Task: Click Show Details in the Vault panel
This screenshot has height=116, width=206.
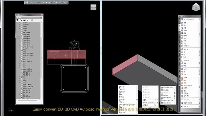Action: tap(166, 98)
